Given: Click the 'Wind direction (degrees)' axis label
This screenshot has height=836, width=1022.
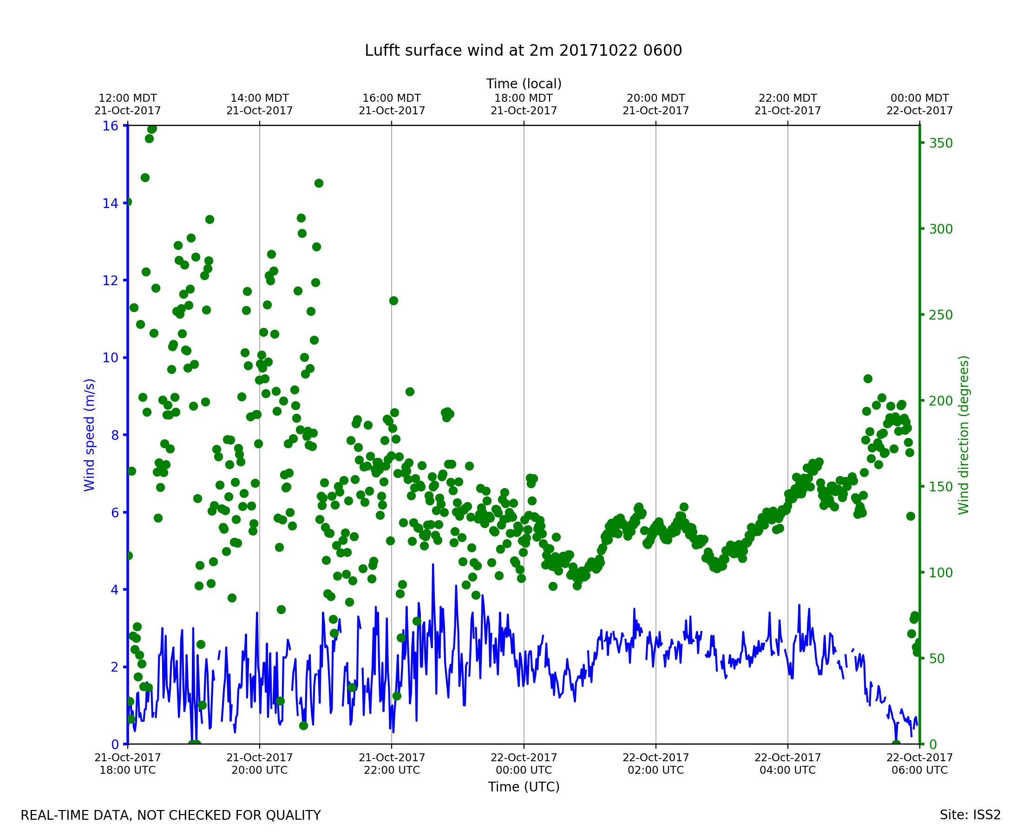Looking at the screenshot, I should pos(963,435).
